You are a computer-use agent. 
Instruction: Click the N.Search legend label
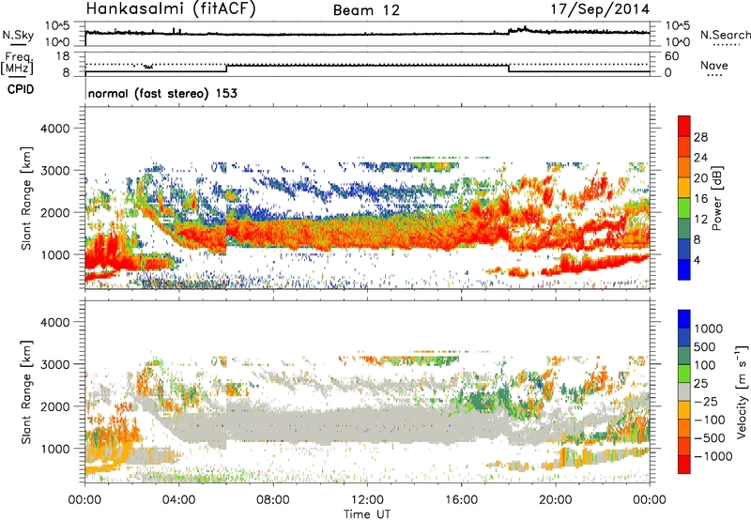click(x=725, y=35)
